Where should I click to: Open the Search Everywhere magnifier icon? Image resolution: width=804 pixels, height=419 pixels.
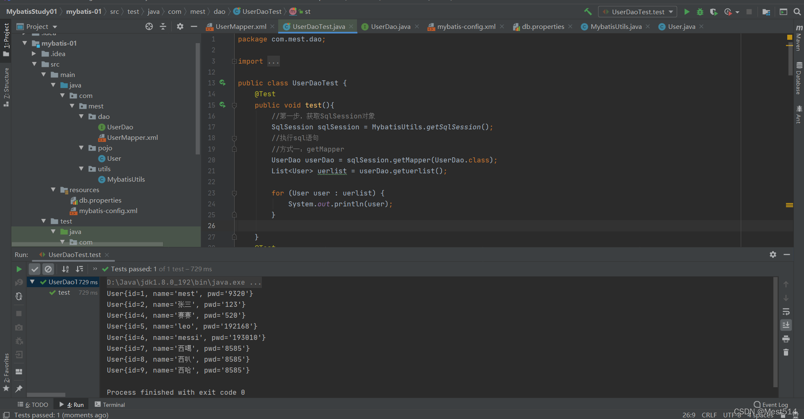click(797, 12)
